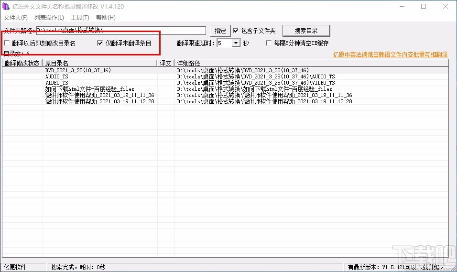Uncheck 仅翻译未翻译条目 checkbox
457x272 pixels.
click(100, 43)
